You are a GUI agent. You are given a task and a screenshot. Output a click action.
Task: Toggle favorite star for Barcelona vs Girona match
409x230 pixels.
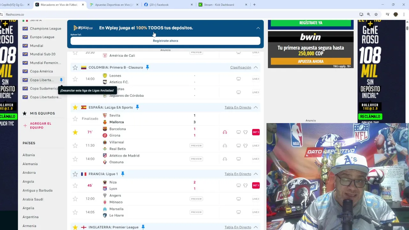[75, 132]
